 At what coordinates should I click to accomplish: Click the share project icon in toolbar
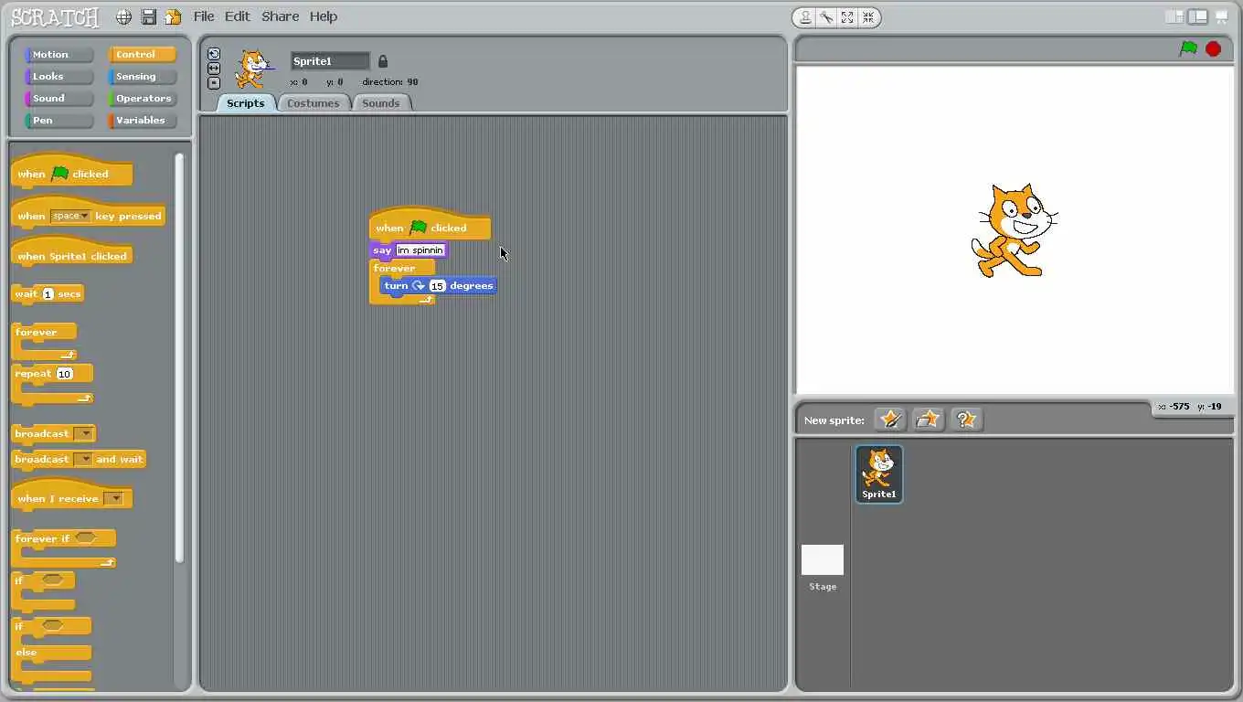[173, 16]
